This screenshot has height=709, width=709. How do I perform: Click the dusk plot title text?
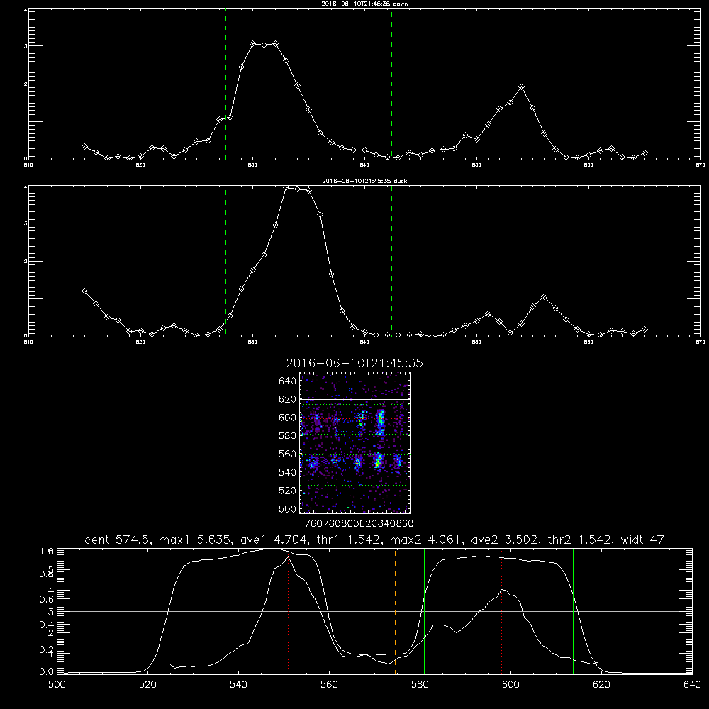coord(364,181)
